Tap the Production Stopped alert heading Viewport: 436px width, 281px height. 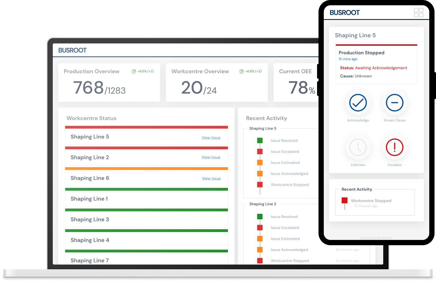coord(362,53)
